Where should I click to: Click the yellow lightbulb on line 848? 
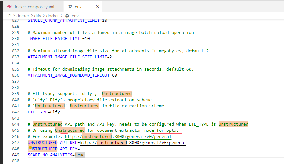click(x=31, y=148)
